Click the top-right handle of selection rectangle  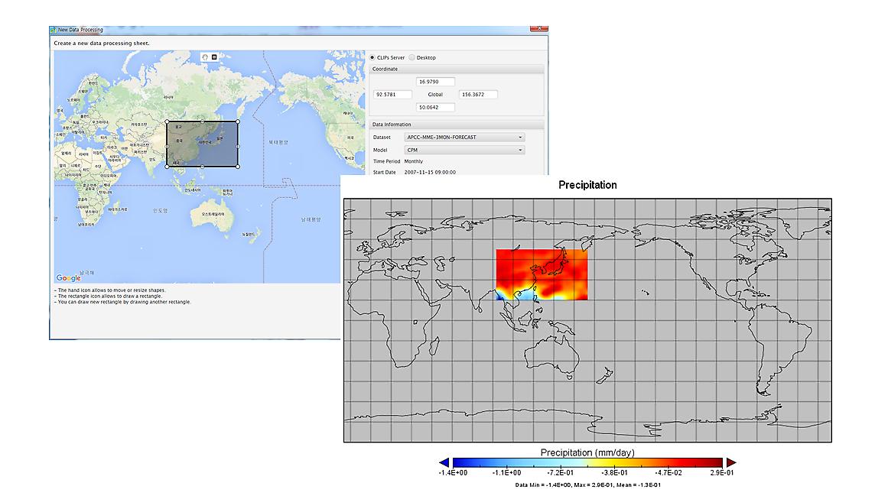pos(238,121)
